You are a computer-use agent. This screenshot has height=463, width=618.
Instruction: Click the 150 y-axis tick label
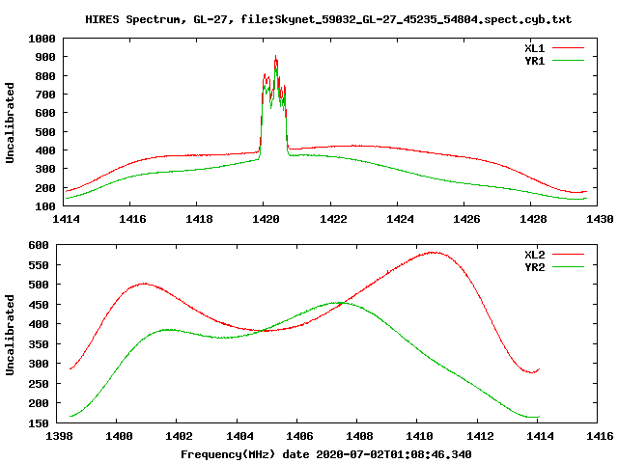(x=39, y=423)
